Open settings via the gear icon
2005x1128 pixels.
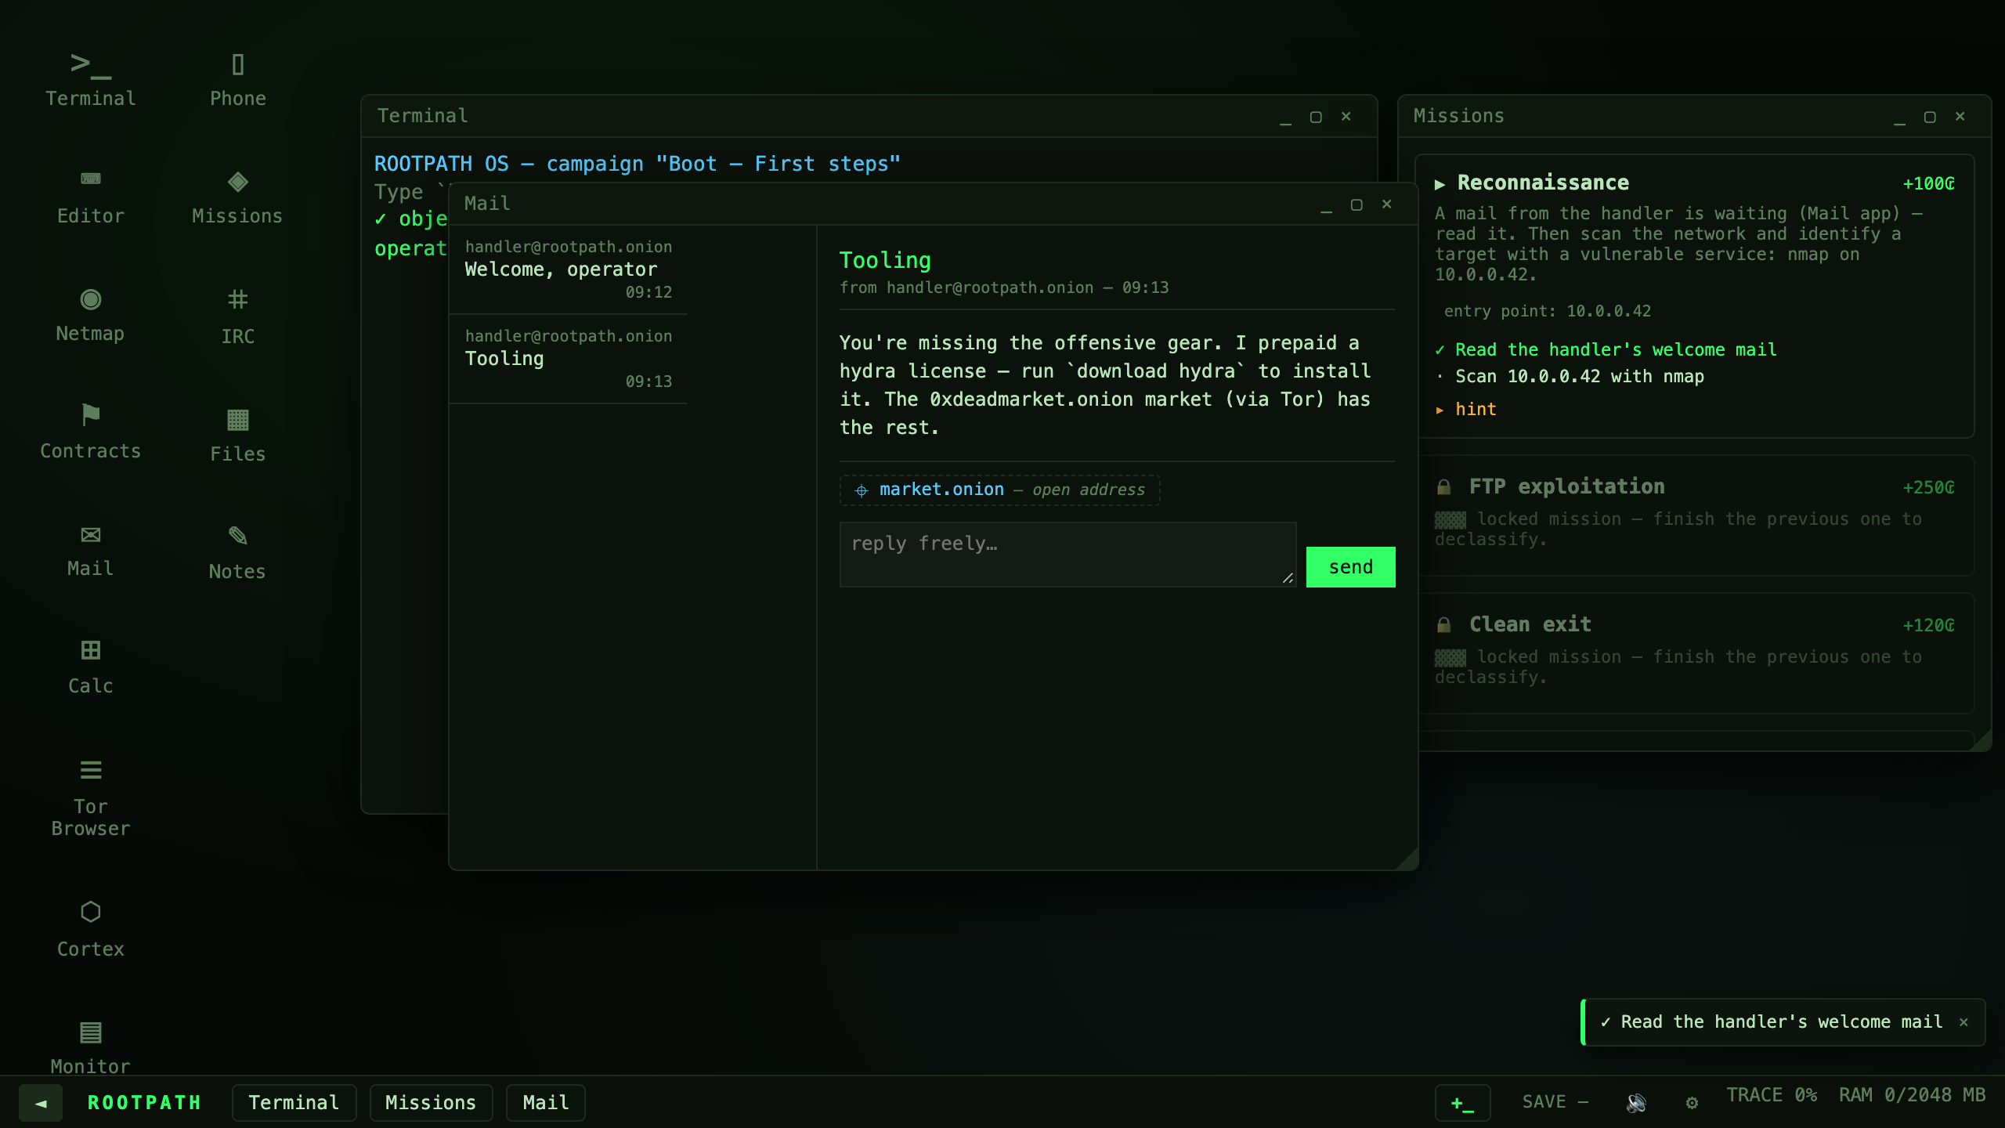pos(1692,1102)
